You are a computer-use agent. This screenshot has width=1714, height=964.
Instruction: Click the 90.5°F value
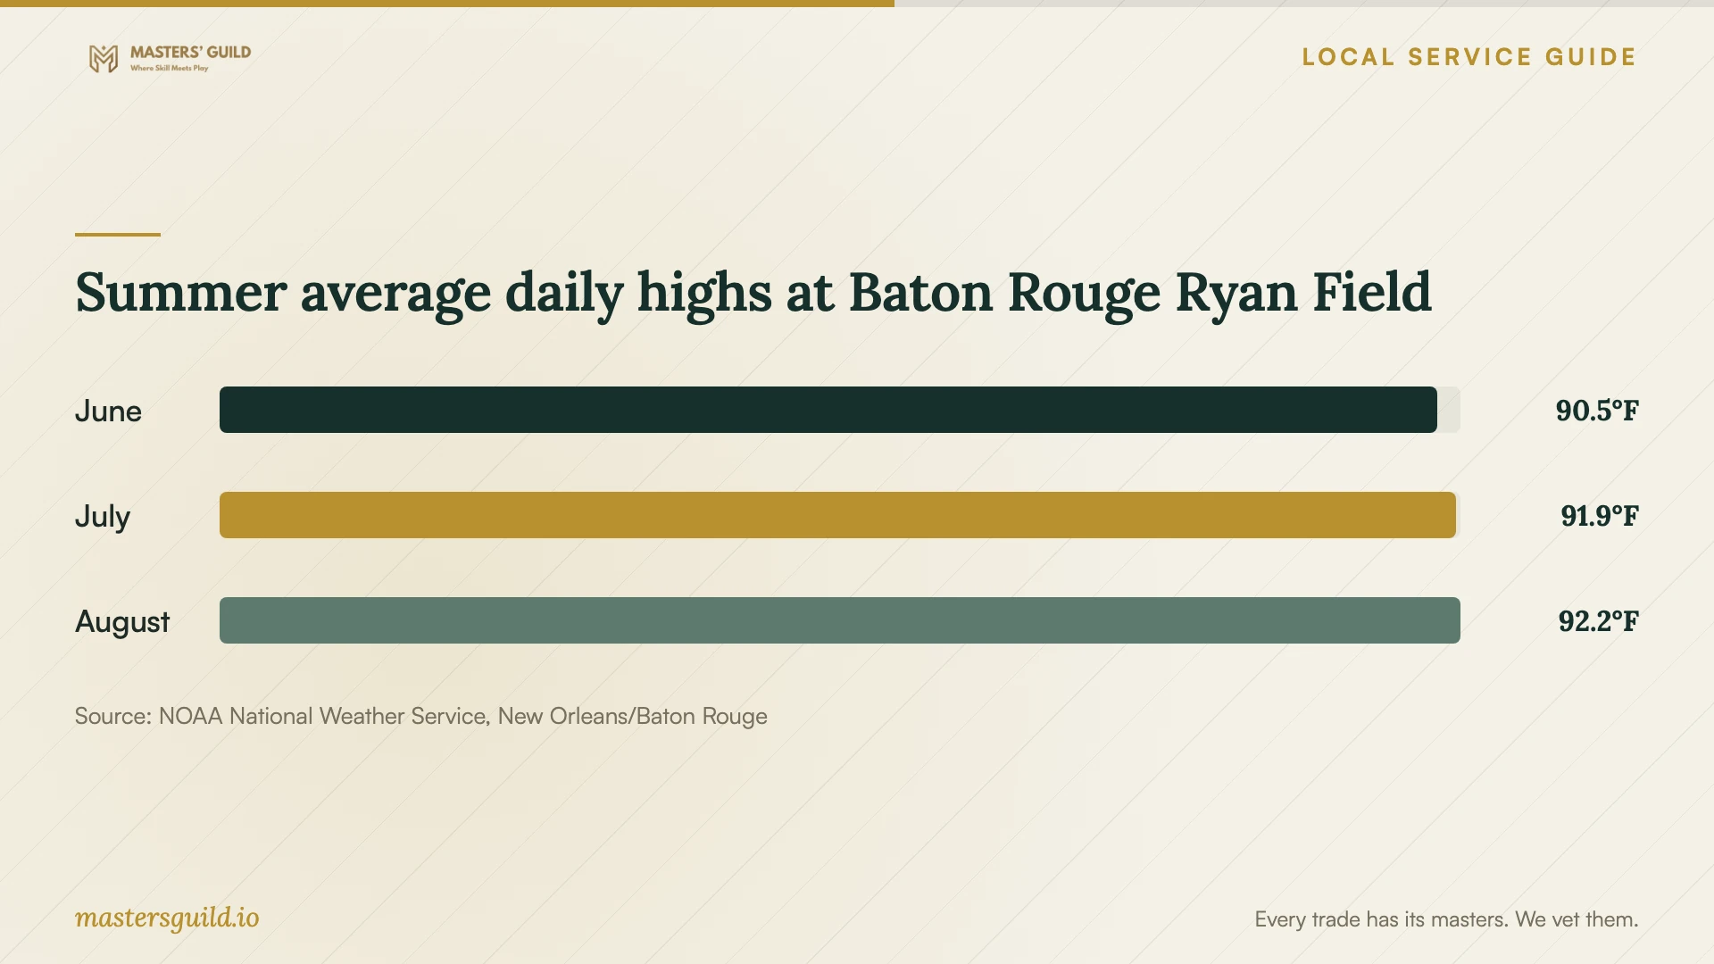[1597, 411]
